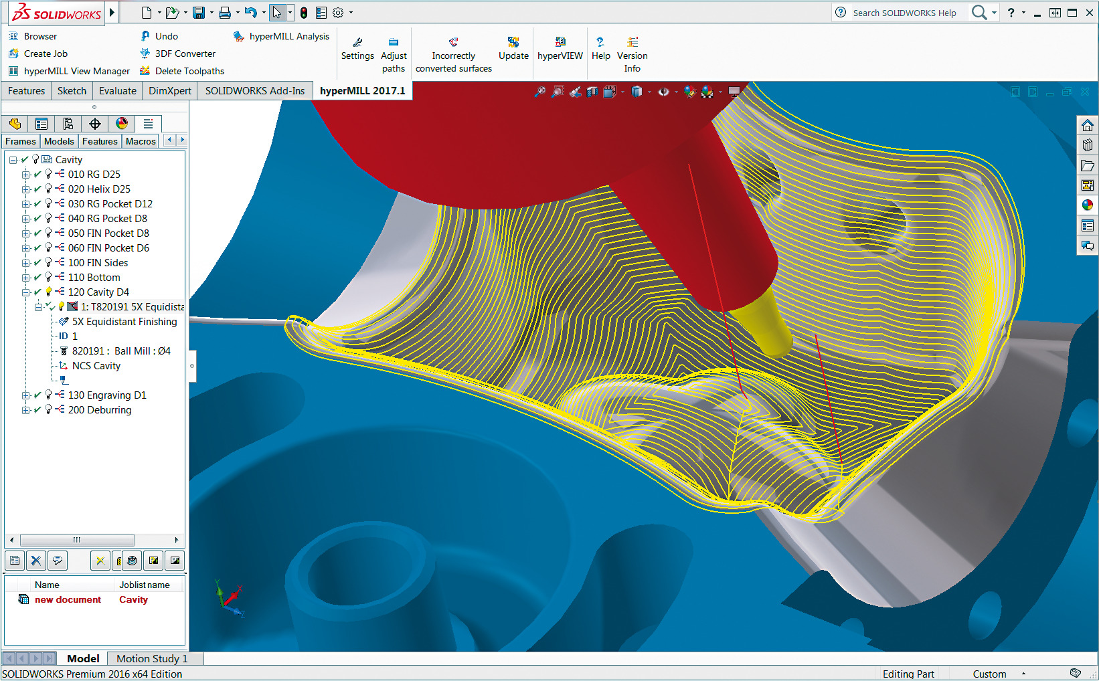This screenshot has height=681, width=1099.
Task: Click Delete Toolpaths
Action: pyautogui.click(x=182, y=71)
